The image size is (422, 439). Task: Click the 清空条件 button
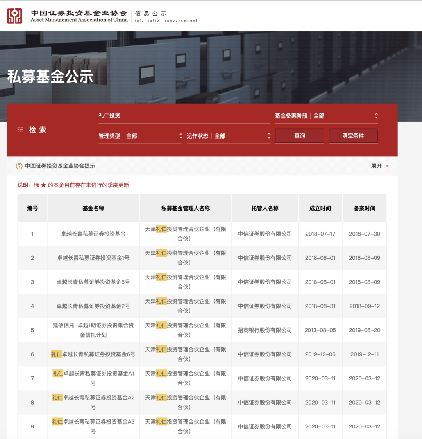click(353, 136)
